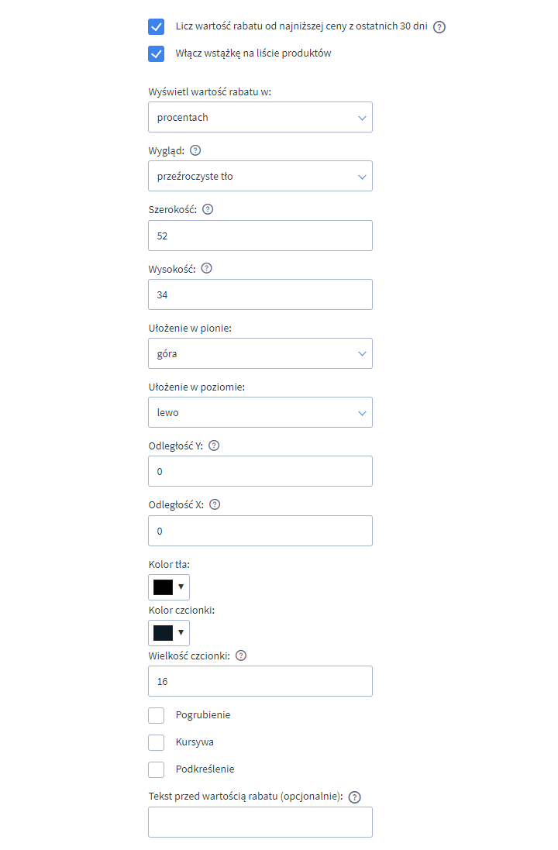Click help icon next to Odległość Y
The image size is (558, 850).
point(214,446)
